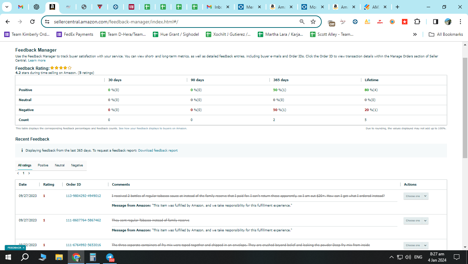Close the Inbox Gmail tab
Viewport: 468px width, 264px height.
tap(227, 7)
